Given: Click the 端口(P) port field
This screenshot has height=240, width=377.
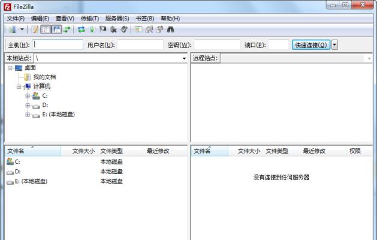Looking at the screenshot, I should tap(279, 45).
